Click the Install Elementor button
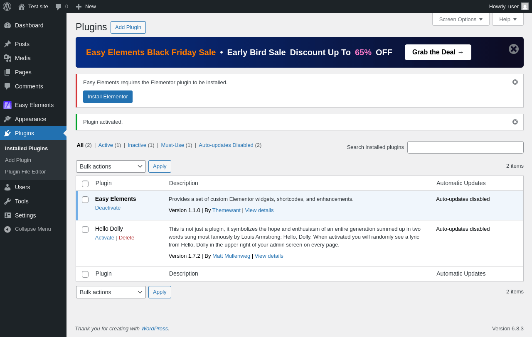 (108, 97)
